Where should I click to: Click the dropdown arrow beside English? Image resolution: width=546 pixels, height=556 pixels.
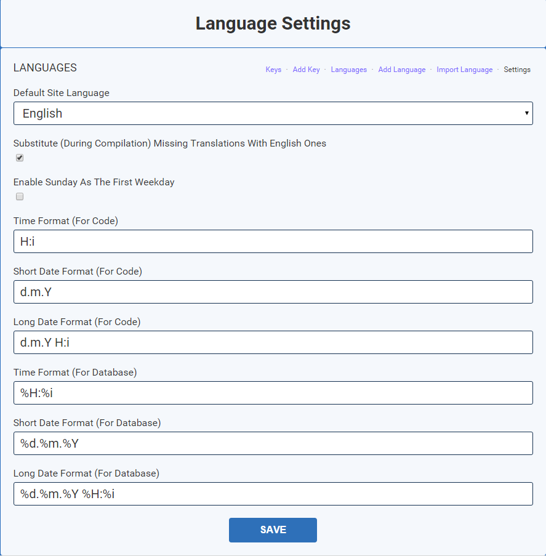click(x=526, y=113)
